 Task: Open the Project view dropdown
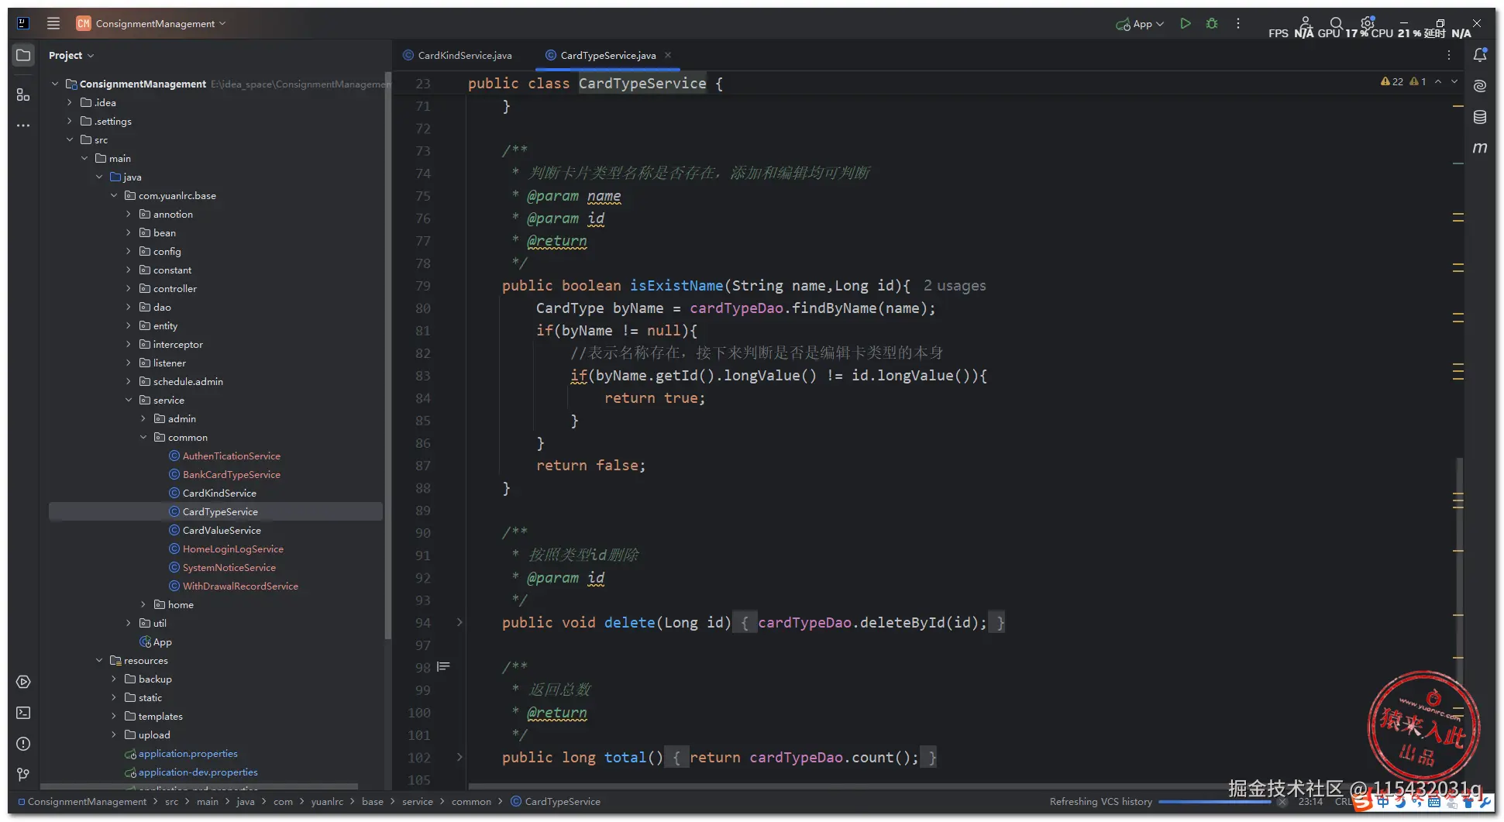pyautogui.click(x=71, y=55)
